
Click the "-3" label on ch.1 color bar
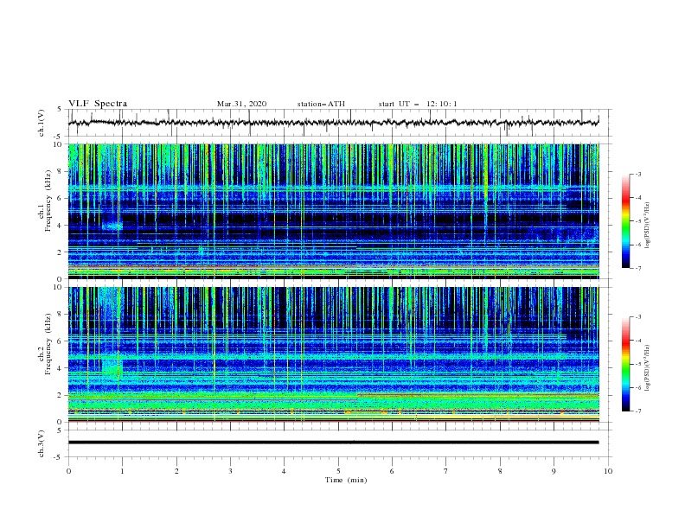[x=637, y=174]
